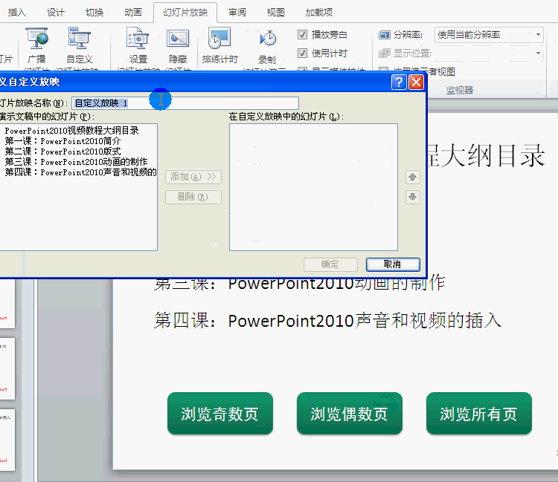Switch to the Insert (插入) tab

point(16,13)
